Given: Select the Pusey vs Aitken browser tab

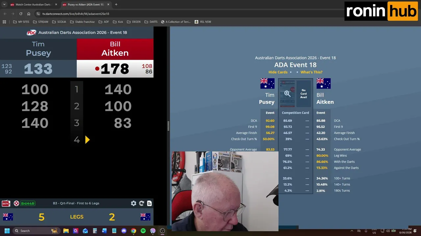Looking at the screenshot, I should 86,5.
